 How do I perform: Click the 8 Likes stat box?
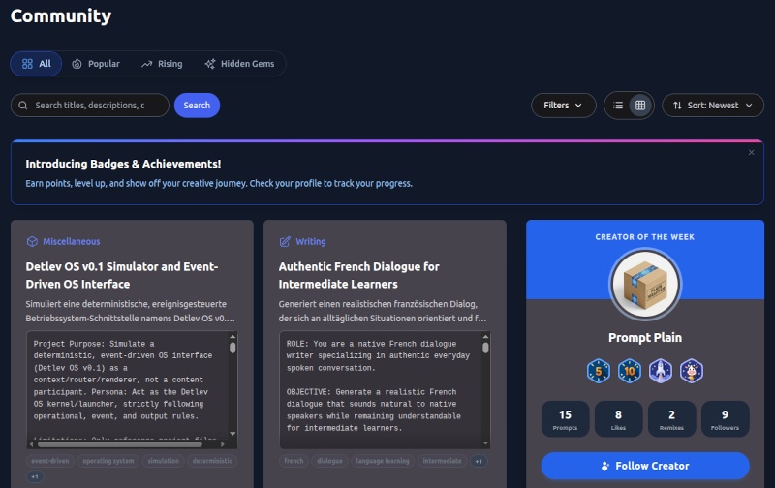[618, 419]
